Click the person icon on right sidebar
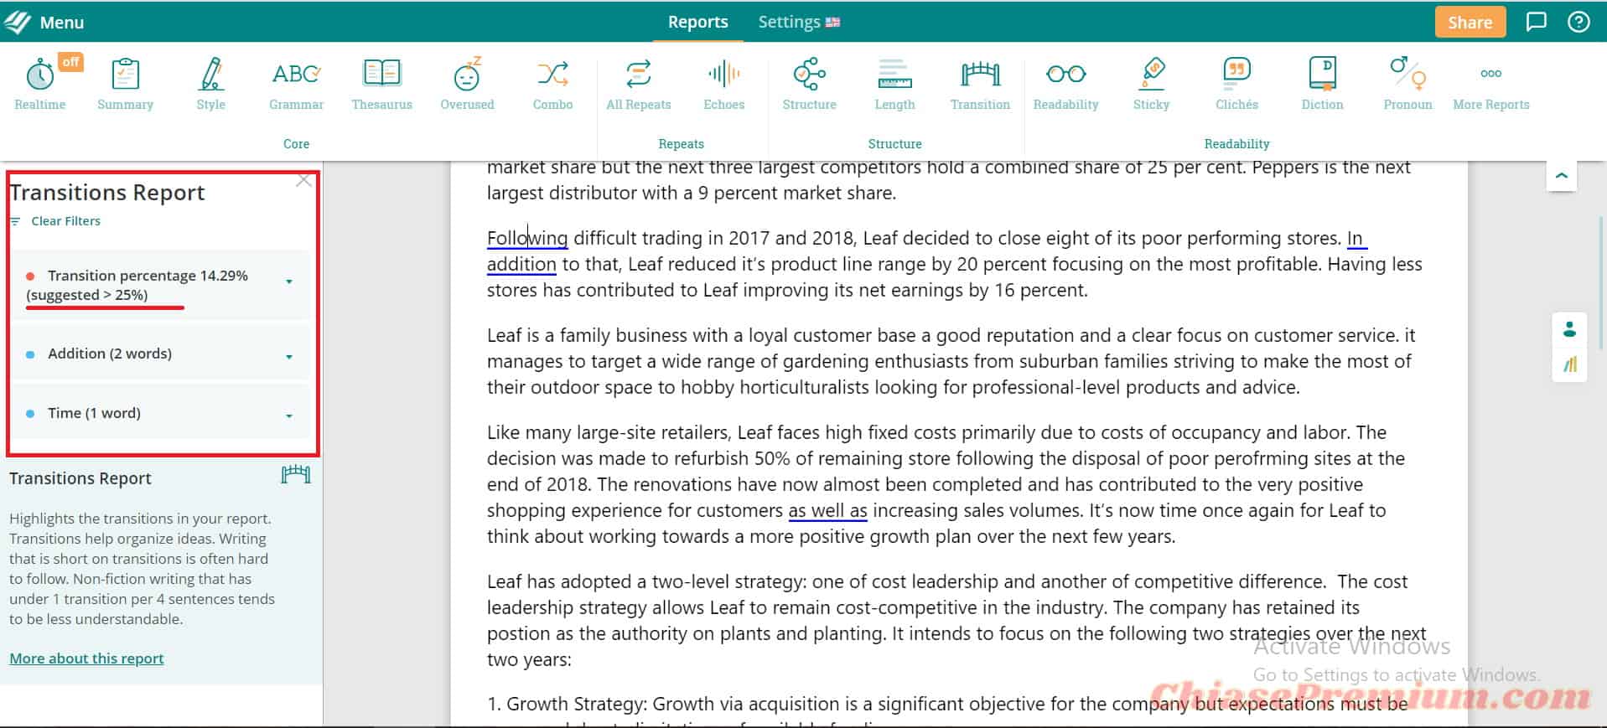The image size is (1607, 728). click(1569, 329)
